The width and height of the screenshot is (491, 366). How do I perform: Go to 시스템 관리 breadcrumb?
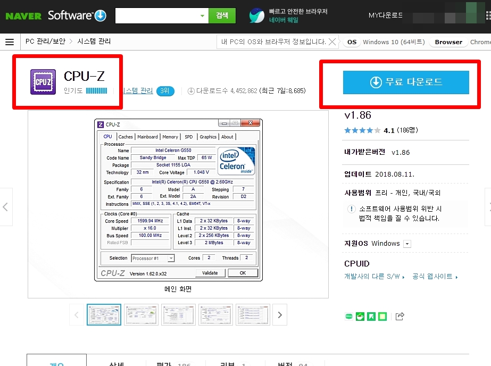(94, 41)
